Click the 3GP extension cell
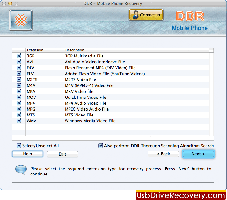The height and width of the screenshot is (200, 227). [x=45, y=56]
